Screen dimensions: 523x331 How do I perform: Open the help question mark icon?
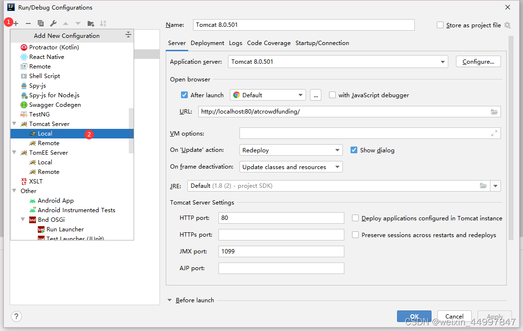pos(16,316)
